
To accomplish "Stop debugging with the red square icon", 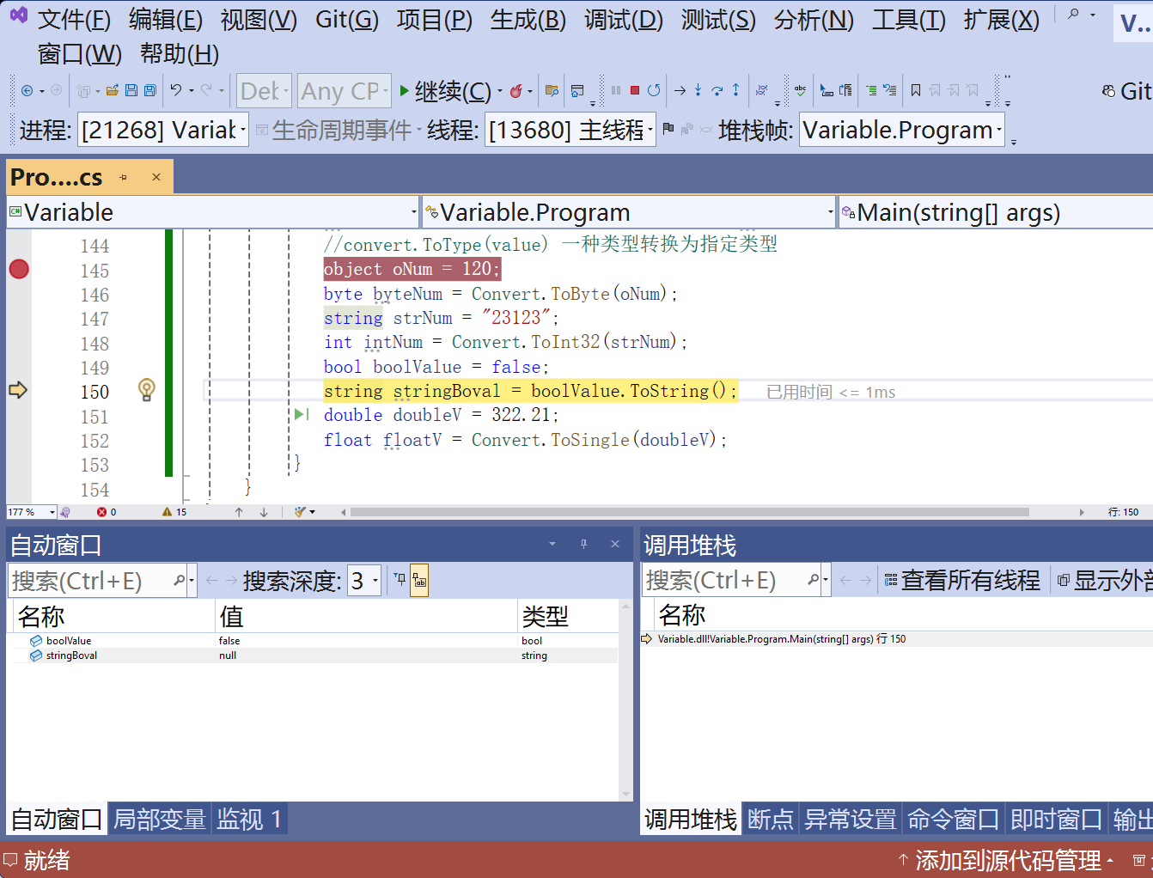I will [635, 89].
